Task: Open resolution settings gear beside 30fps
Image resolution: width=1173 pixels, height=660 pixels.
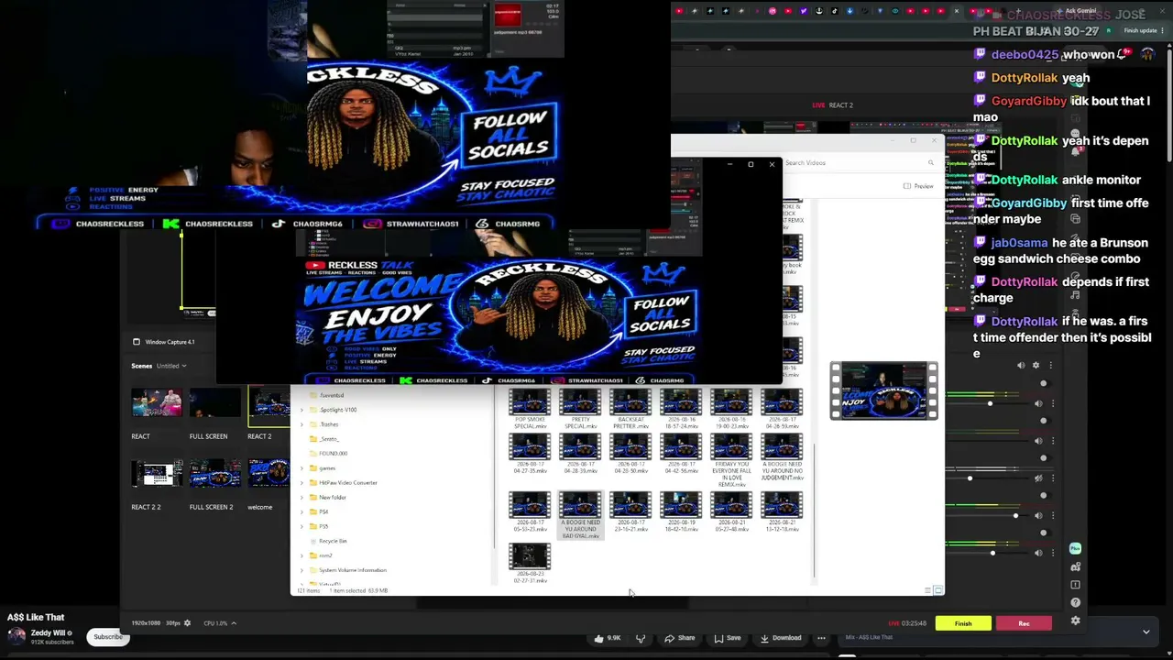Action: pos(188,623)
